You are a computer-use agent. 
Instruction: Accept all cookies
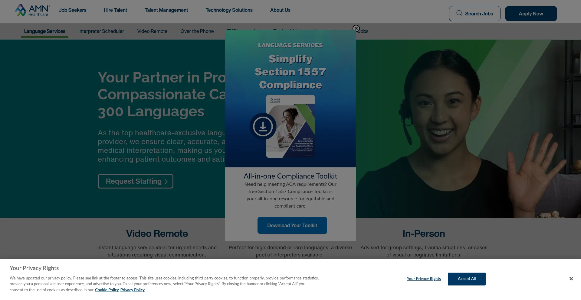pos(467,279)
